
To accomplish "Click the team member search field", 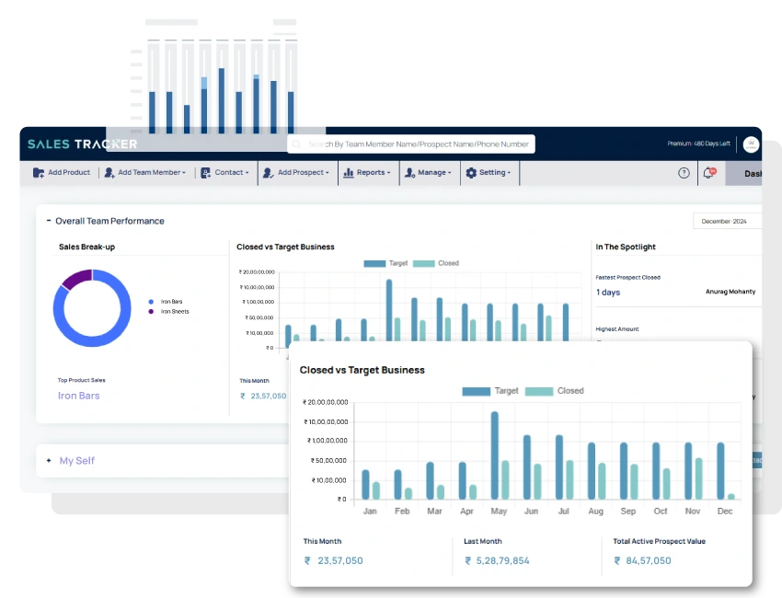I will point(418,144).
